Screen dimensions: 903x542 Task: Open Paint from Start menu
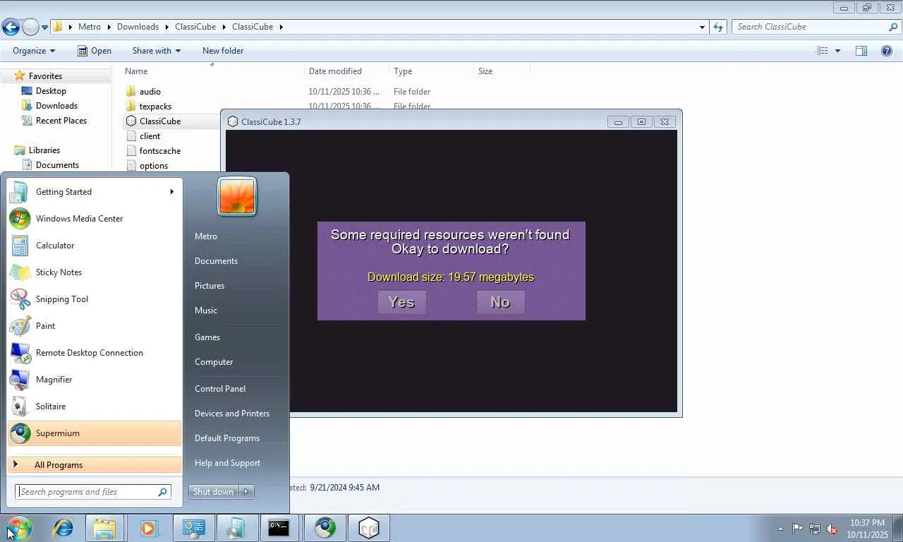95,326
